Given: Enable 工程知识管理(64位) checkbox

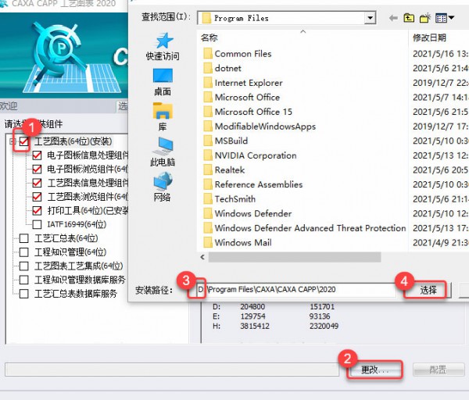Looking at the screenshot, I should click(x=24, y=252).
